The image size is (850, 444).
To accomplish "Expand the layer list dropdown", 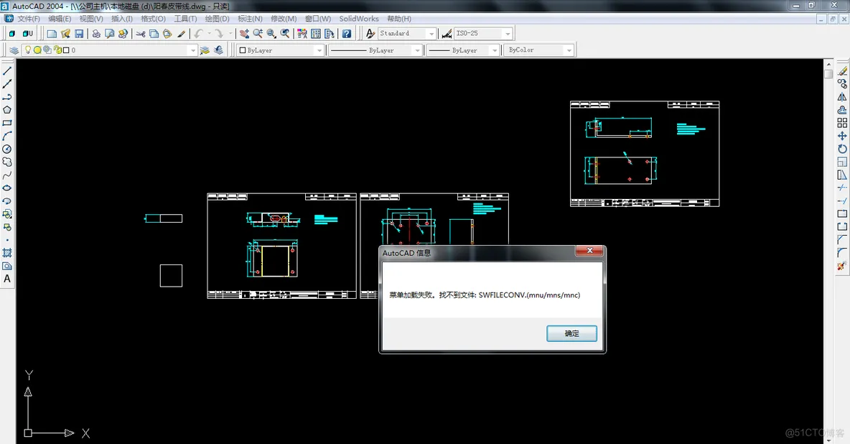I will (193, 50).
